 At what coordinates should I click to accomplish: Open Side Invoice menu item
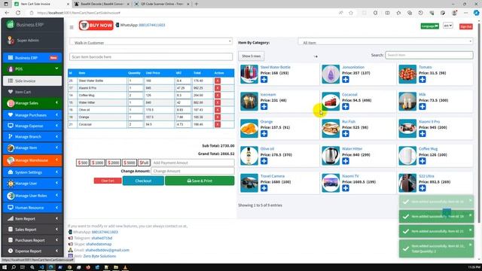click(x=32, y=81)
